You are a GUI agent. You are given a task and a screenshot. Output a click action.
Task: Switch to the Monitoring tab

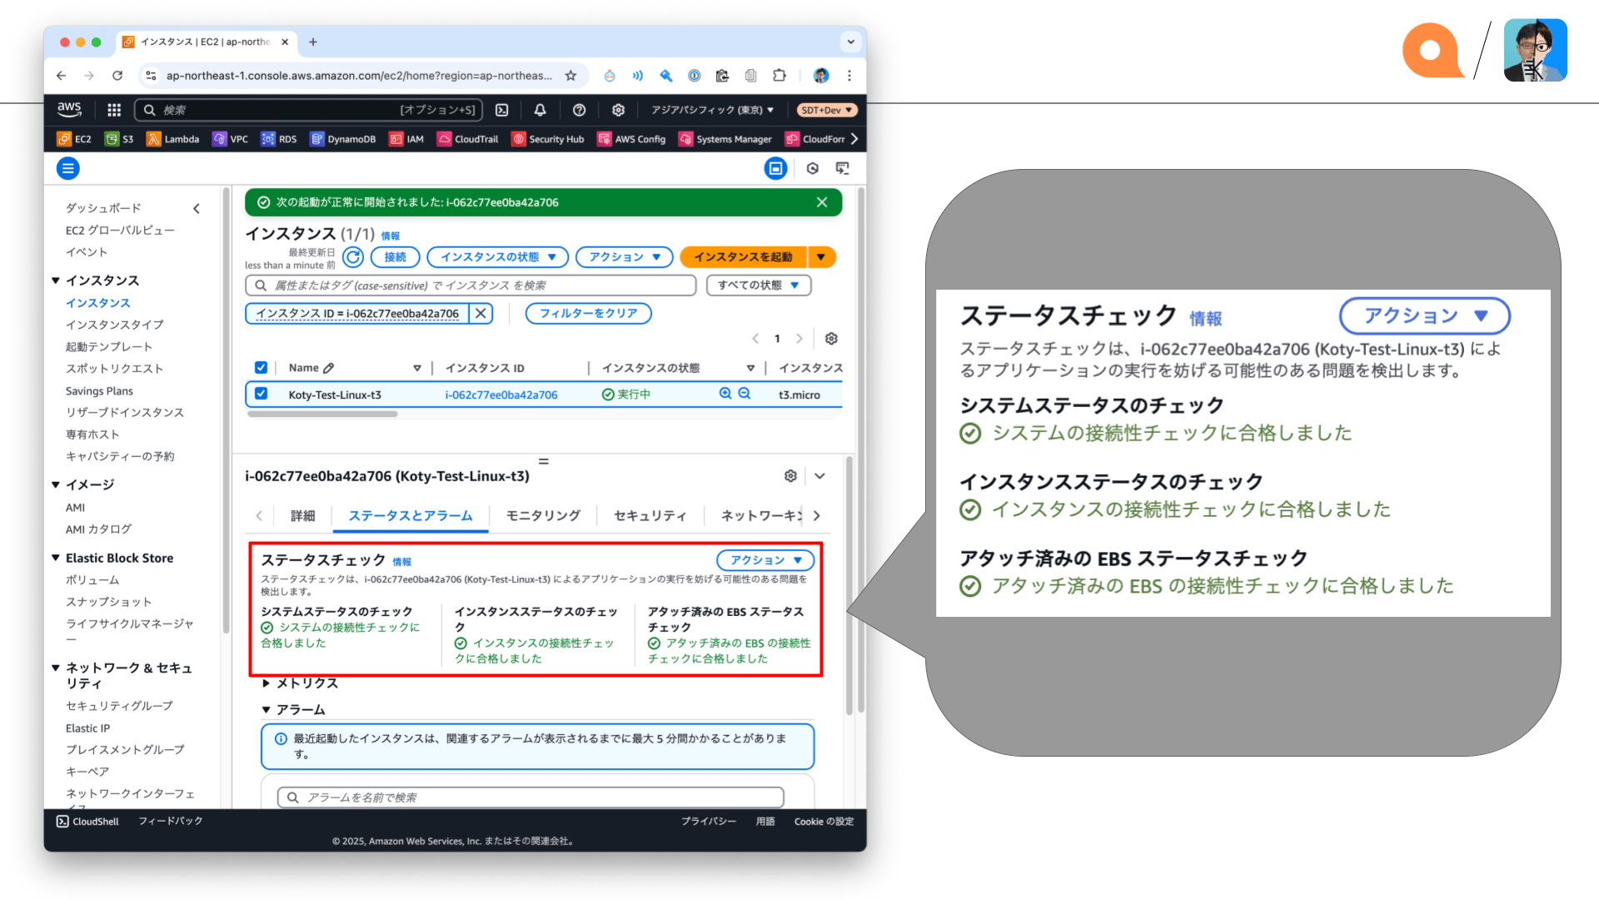543,515
